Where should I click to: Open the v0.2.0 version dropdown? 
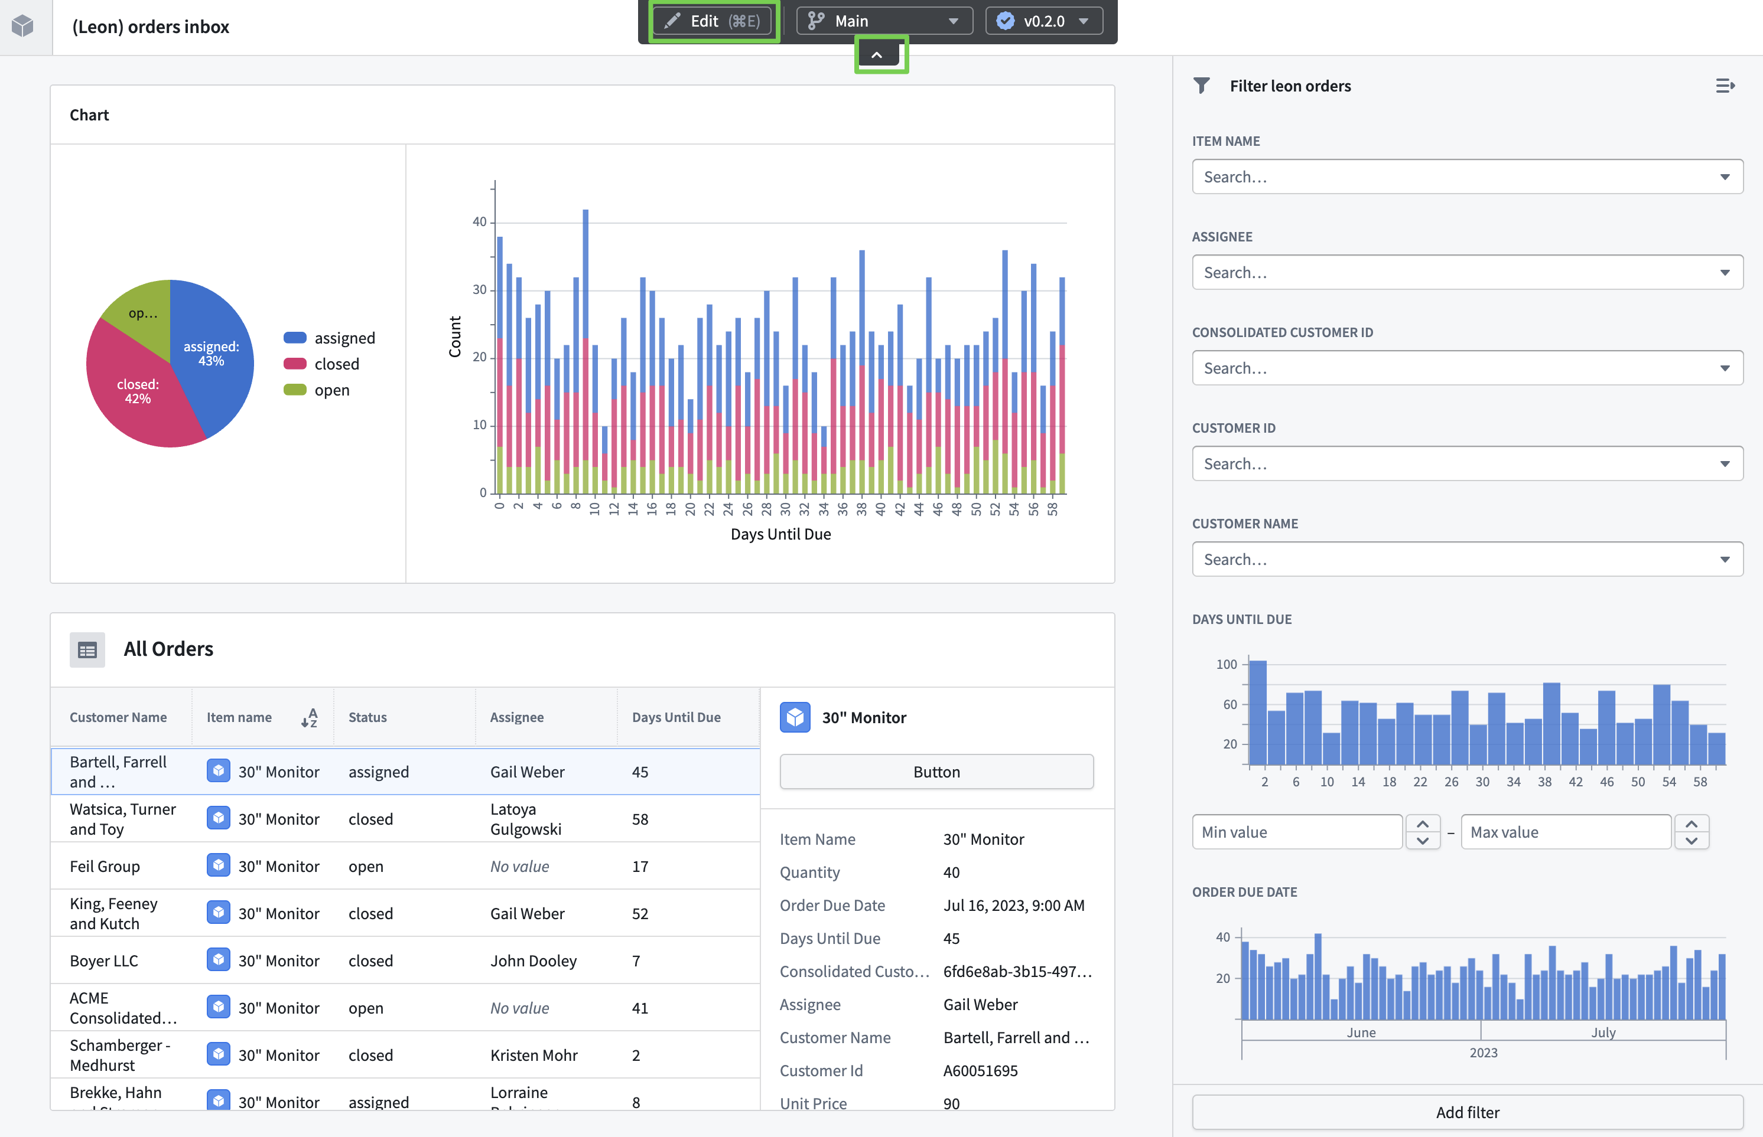(x=1043, y=21)
